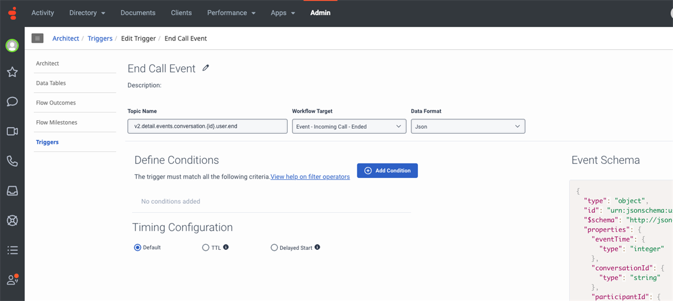Select the Delayed Start radio button
Screen dimensions: 673x301
[x=274, y=248]
